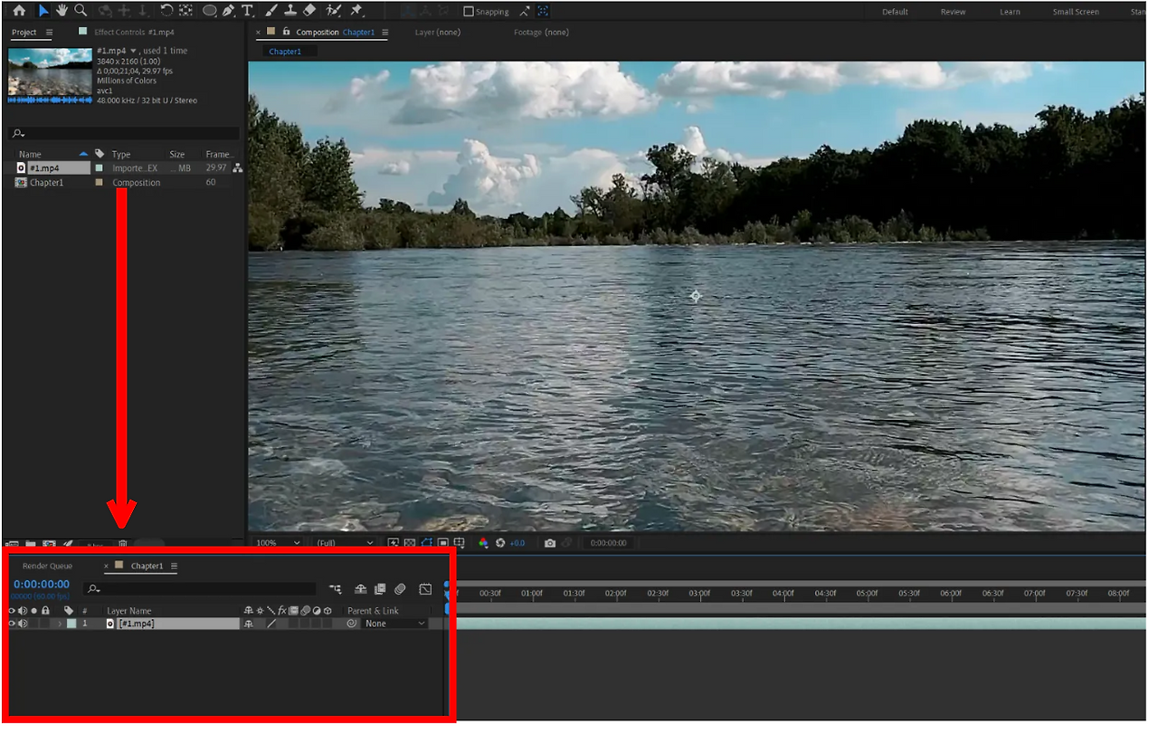Click the timeline current time 0:00:00:00
Screen dimensions: 1158x753
point(42,585)
